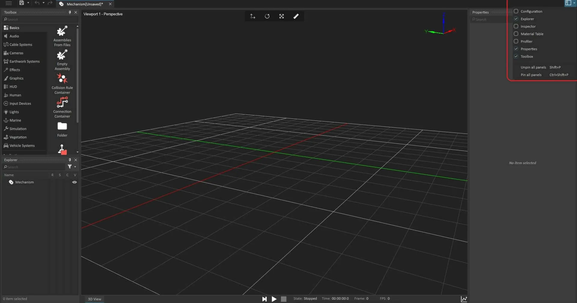
Task: Open the performance graph icon bottom right
Action: coord(464,298)
